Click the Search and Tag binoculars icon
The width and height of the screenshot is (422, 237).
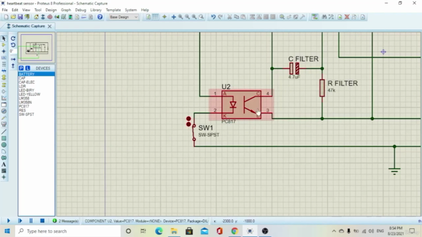coord(324,17)
